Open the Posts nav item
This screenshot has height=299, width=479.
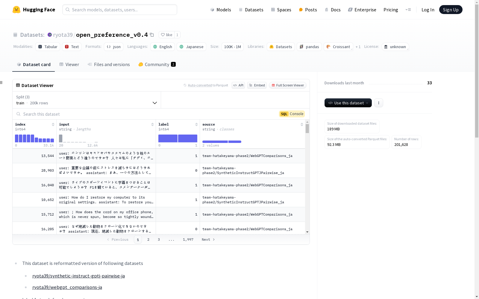(308, 10)
